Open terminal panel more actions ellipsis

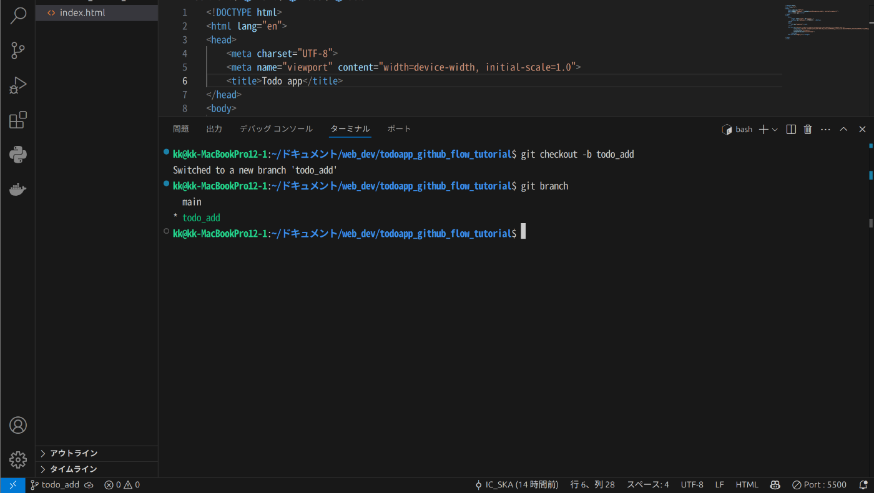(x=825, y=129)
